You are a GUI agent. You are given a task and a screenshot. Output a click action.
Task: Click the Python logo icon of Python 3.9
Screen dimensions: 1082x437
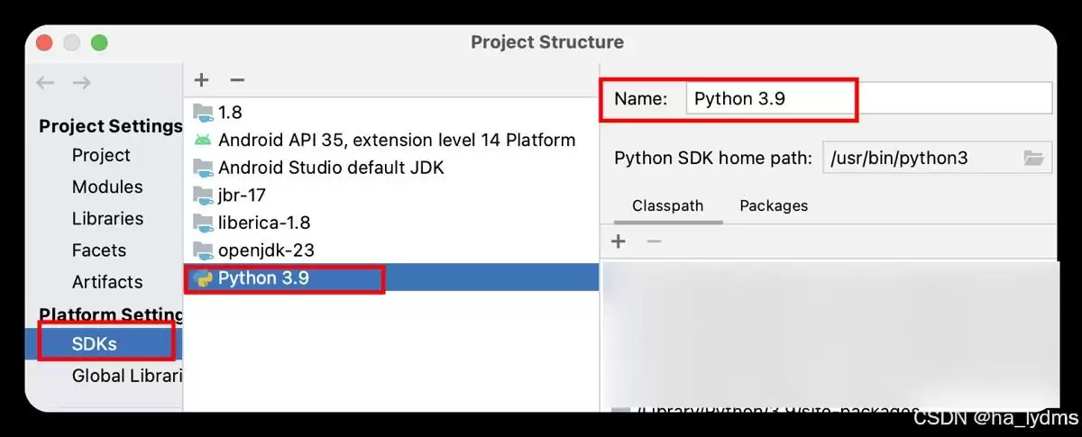coord(203,278)
